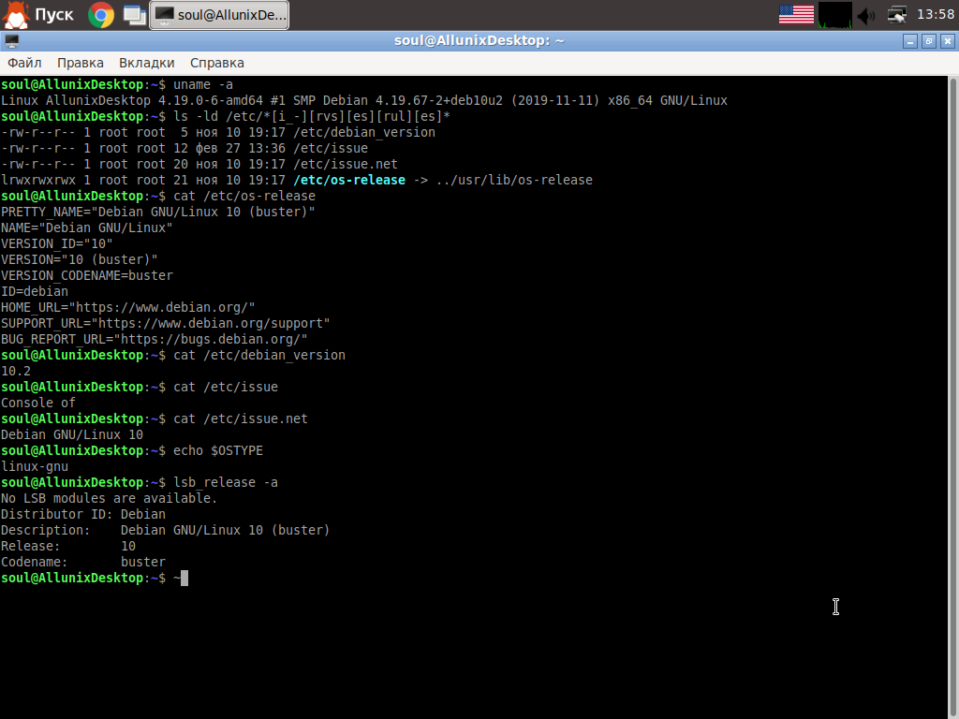Open the Справка menu
Viewport: 959px width, 719px height.
click(217, 63)
